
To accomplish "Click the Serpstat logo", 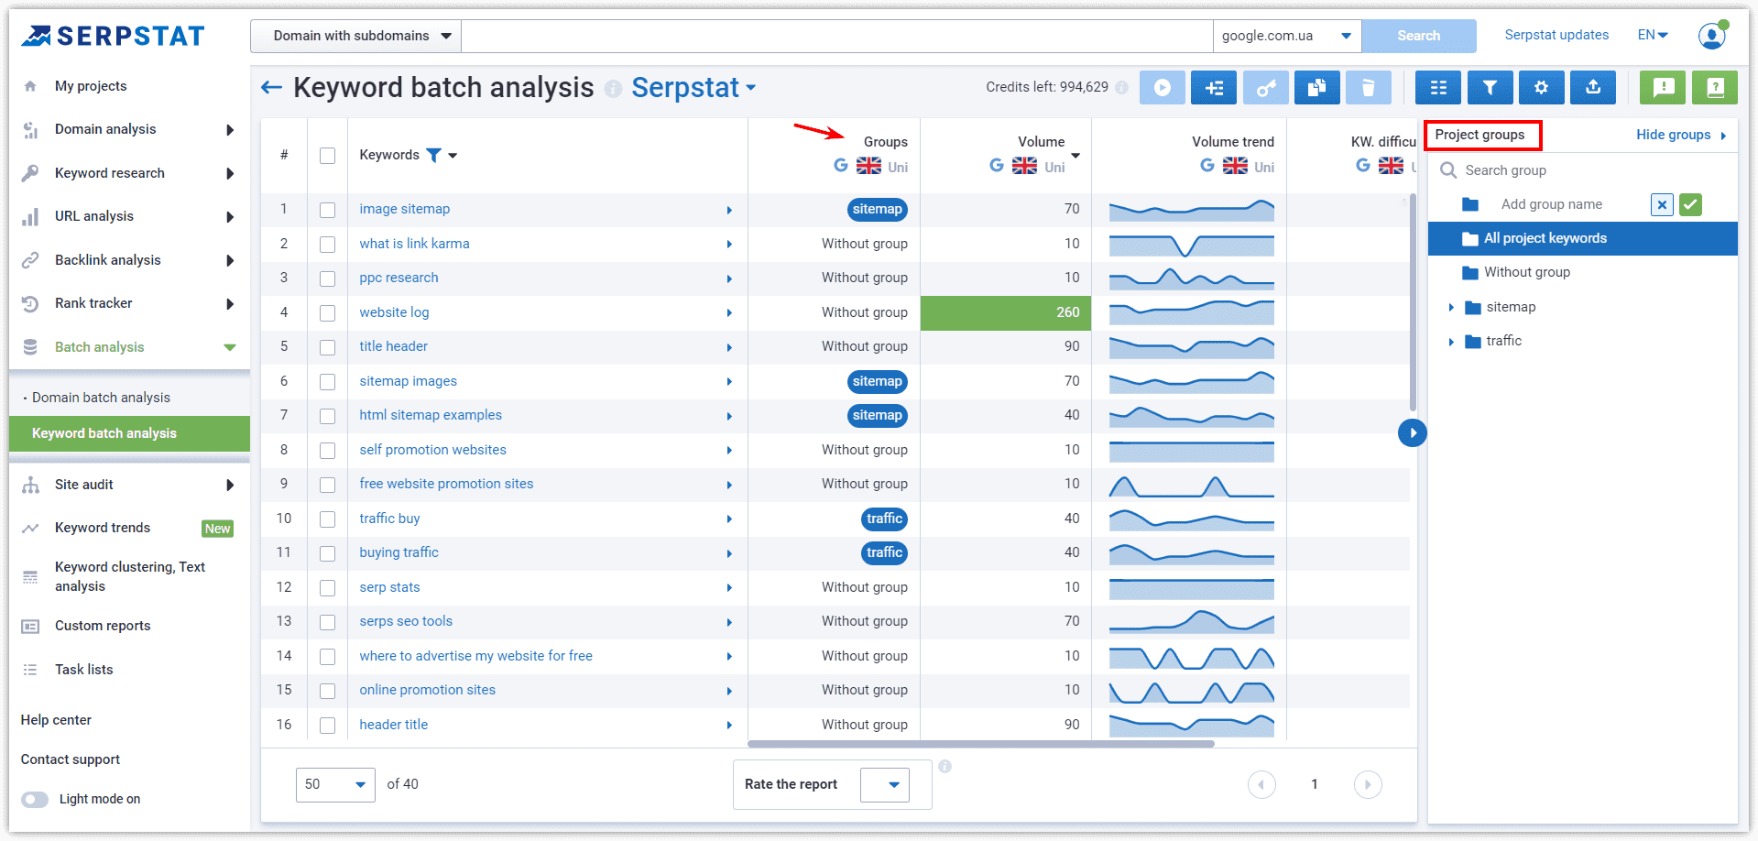I will pos(113,36).
